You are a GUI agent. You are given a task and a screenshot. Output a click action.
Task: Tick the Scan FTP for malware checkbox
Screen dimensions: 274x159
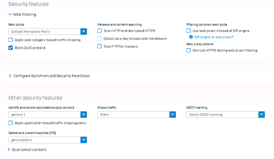99,47
